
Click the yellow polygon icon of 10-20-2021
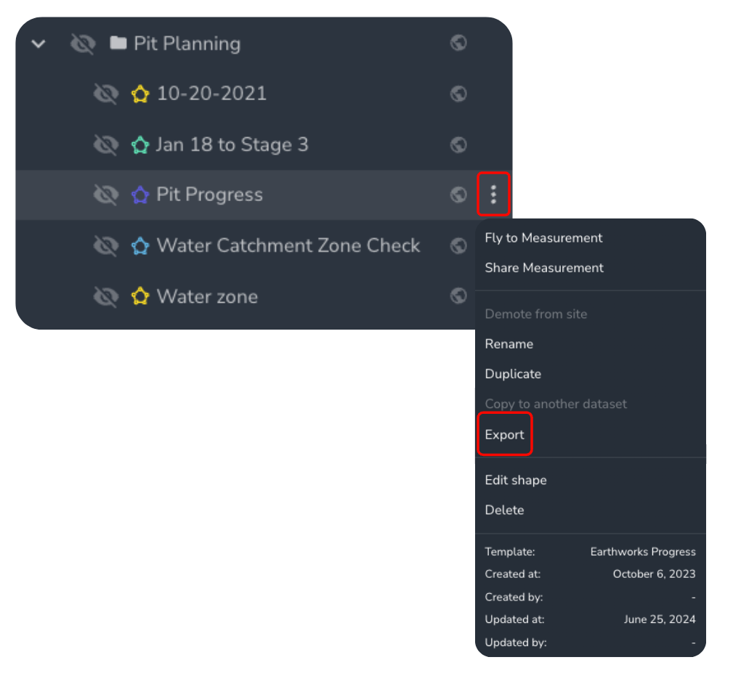point(140,94)
